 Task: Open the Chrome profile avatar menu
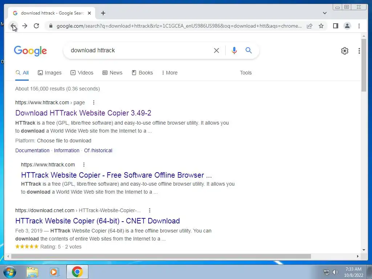pyautogui.click(x=347, y=26)
